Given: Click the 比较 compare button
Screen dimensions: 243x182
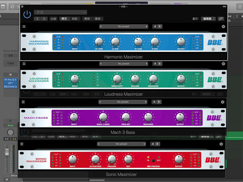Looking at the screenshot, I should pos(54,19).
